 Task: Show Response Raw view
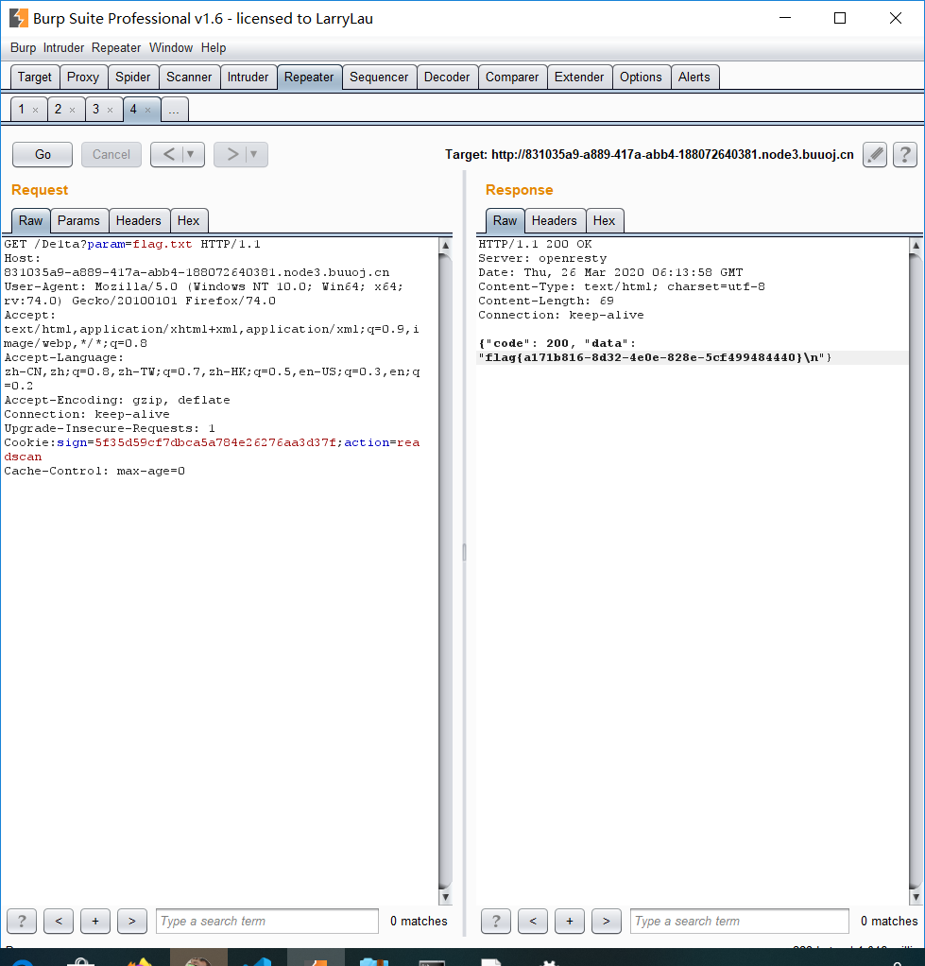click(505, 220)
